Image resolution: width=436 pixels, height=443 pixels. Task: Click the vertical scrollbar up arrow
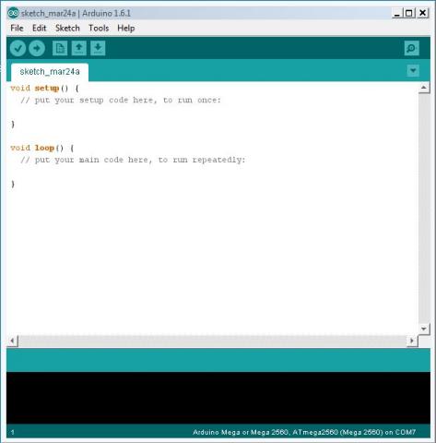(x=424, y=88)
